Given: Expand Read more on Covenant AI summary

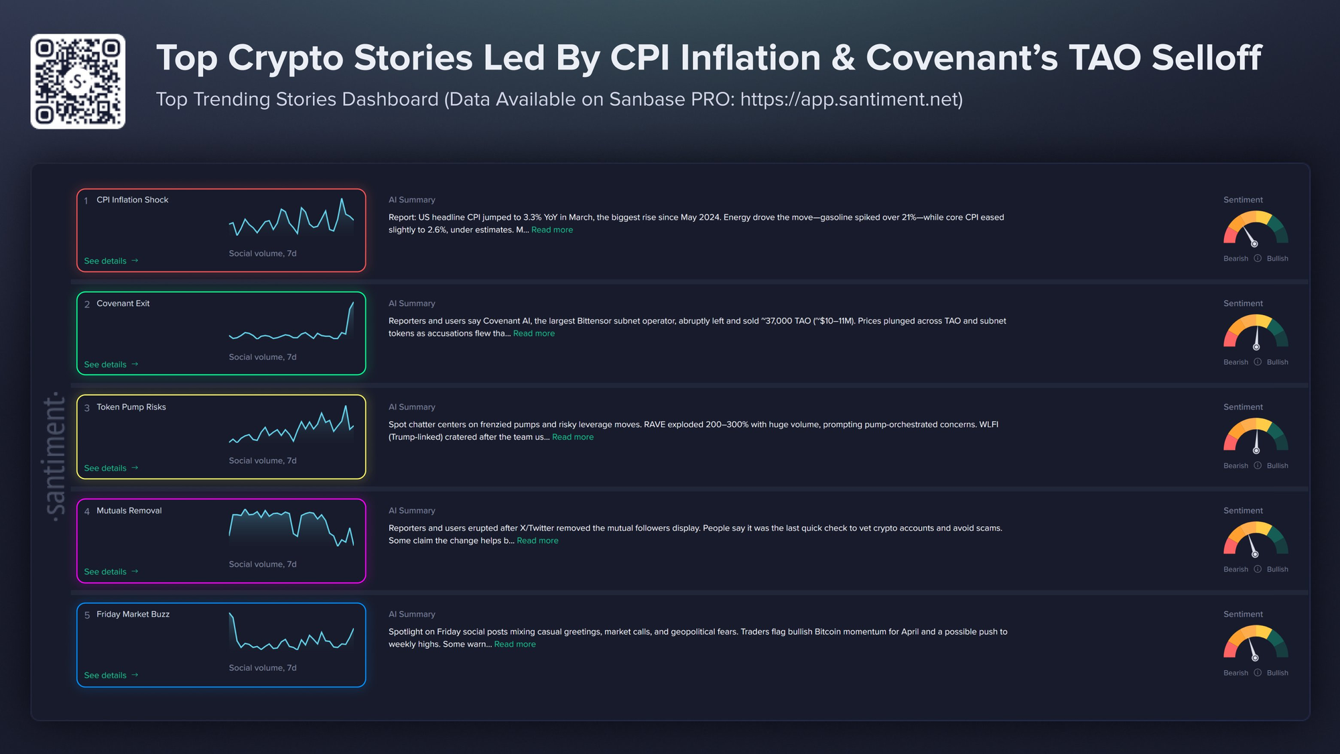Looking at the screenshot, I should 534,334.
